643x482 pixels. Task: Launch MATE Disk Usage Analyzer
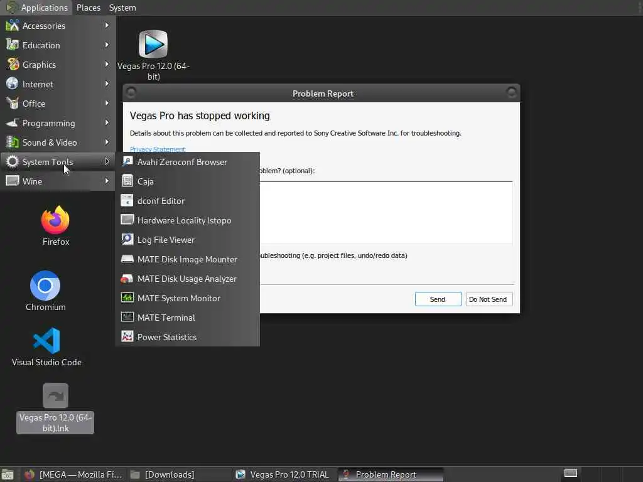pos(187,279)
